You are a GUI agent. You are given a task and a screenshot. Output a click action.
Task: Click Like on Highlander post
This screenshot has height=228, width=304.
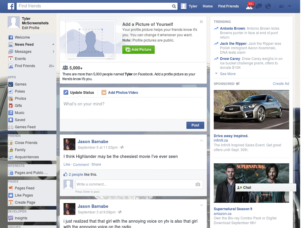[67, 164]
